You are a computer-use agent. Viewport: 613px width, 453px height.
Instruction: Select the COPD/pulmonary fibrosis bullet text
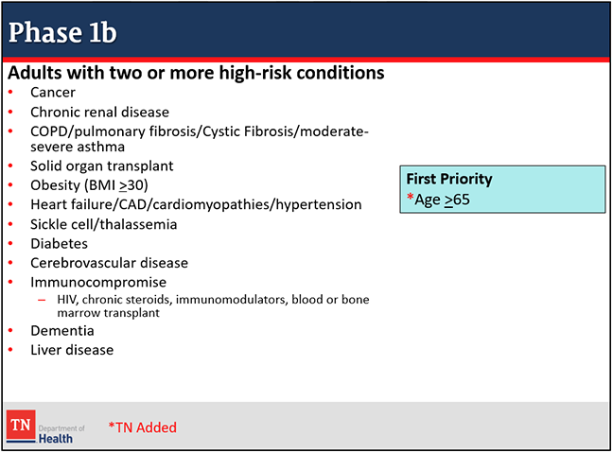[200, 139]
